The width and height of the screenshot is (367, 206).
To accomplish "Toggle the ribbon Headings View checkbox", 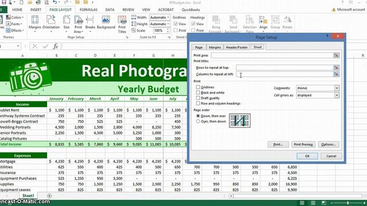I will coord(193,24).
